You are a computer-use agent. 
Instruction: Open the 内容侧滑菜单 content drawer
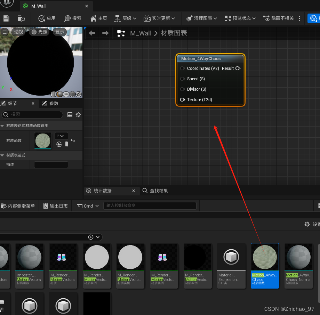pos(18,206)
